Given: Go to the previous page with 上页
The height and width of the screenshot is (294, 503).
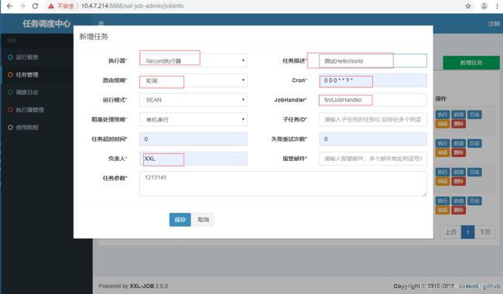Looking at the screenshot, I should (450, 232).
